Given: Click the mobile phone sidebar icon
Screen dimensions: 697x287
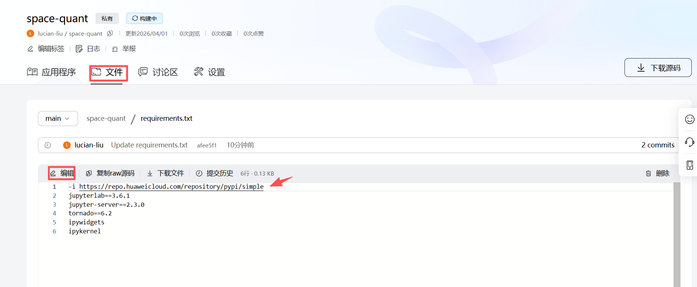Looking at the screenshot, I should (x=689, y=165).
